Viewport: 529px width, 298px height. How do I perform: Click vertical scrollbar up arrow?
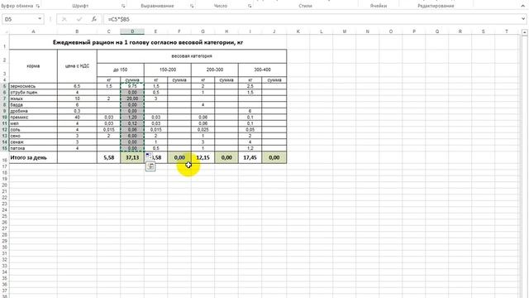524,32
